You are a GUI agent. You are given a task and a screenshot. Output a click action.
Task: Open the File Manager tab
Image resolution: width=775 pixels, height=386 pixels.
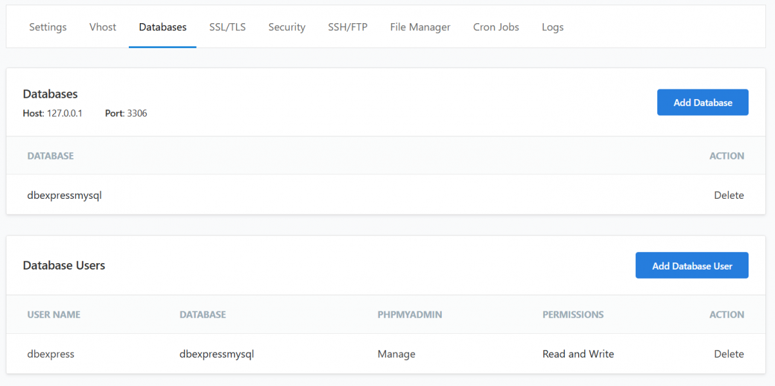pyautogui.click(x=420, y=27)
